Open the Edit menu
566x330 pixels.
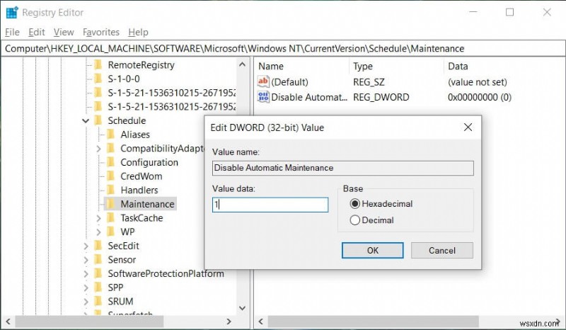[37, 32]
